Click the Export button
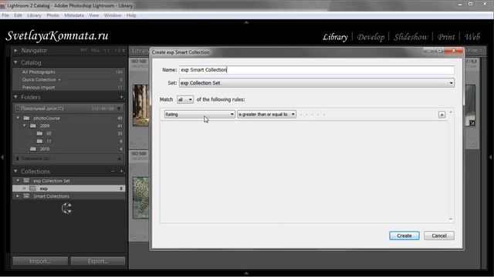This screenshot has height=277, width=494. click(98, 261)
